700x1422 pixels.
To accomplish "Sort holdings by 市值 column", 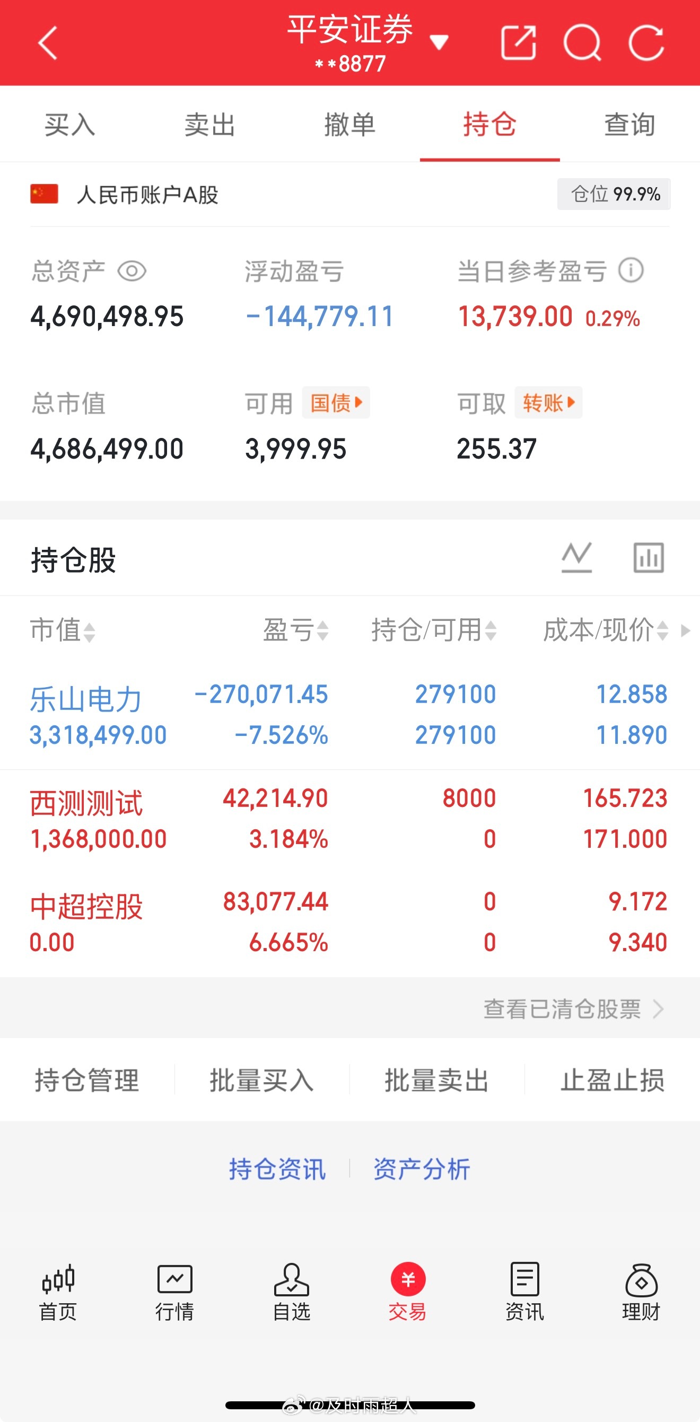I will coord(63,630).
